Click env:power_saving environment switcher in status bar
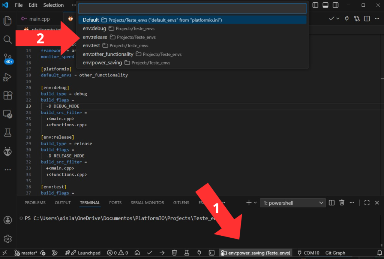 click(256, 253)
